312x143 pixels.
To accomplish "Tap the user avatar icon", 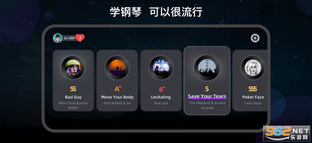I will click(57, 38).
